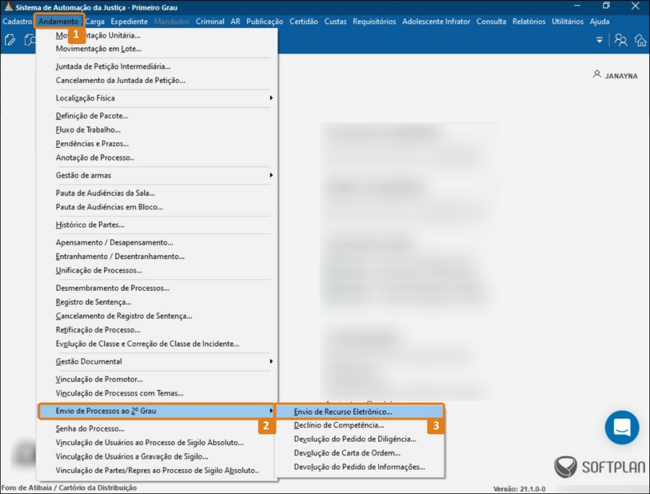
Task: Open the Expediente menu
Action: click(129, 22)
